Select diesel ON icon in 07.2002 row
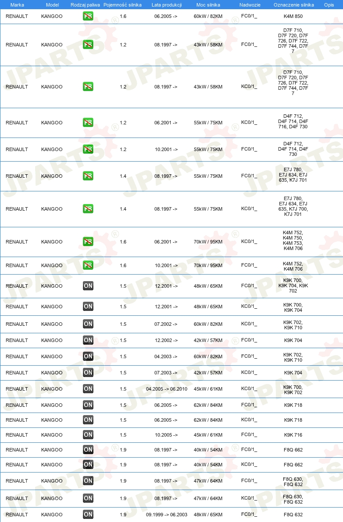Image resolution: width=343 pixels, height=522 pixels. point(88,324)
